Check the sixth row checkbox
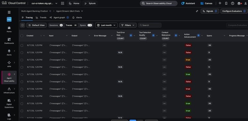The width and height of the screenshot is (248, 121). [x=22, y=82]
